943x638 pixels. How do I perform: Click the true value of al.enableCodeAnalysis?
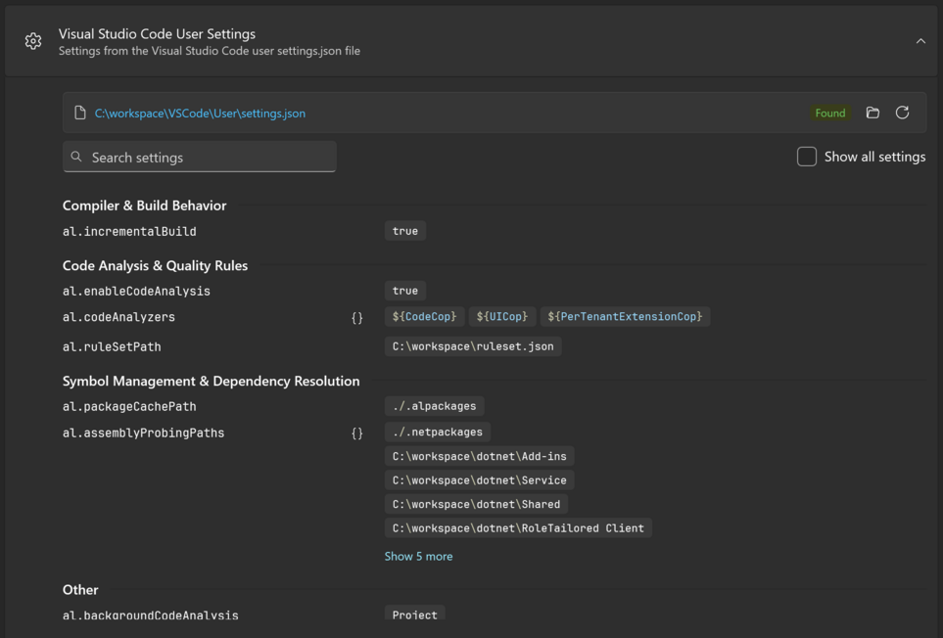tap(405, 291)
